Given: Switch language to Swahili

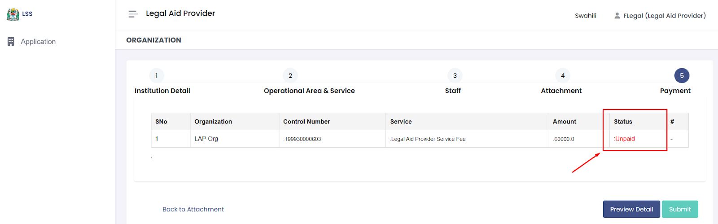Looking at the screenshot, I should click(x=586, y=16).
